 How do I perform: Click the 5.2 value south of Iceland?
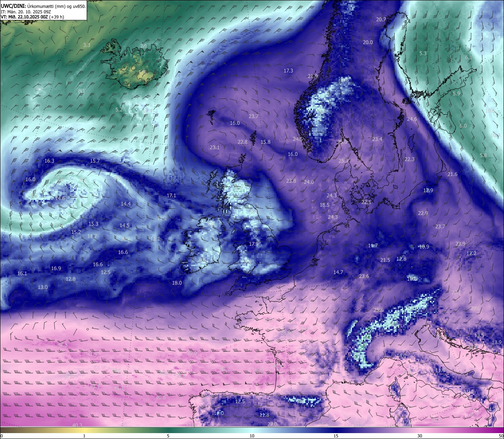(x=119, y=109)
